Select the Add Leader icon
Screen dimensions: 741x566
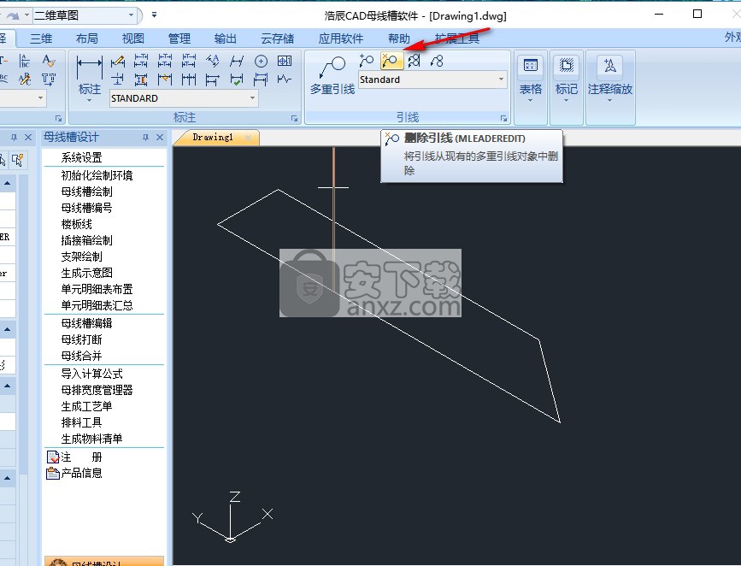tap(367, 61)
